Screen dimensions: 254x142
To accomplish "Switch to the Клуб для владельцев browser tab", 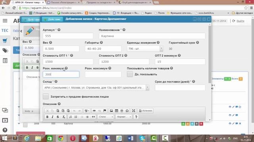I will (x=135, y=2).
